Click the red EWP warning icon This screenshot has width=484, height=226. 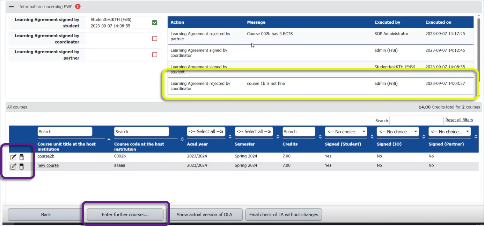tap(78, 6)
